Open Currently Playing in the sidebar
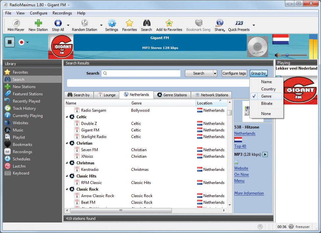321x233 pixels. click(x=33, y=115)
